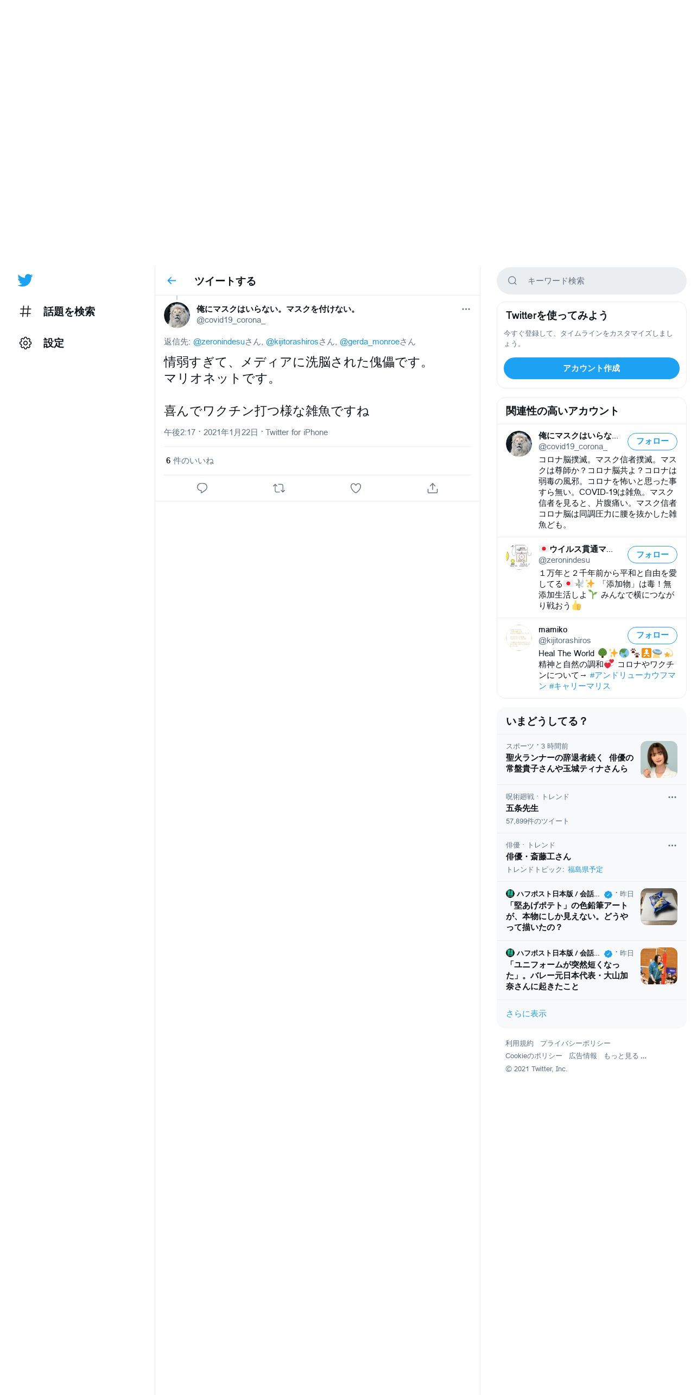Go back using the arrow icon
Screen dimensions: 697x1395
coord(172,281)
